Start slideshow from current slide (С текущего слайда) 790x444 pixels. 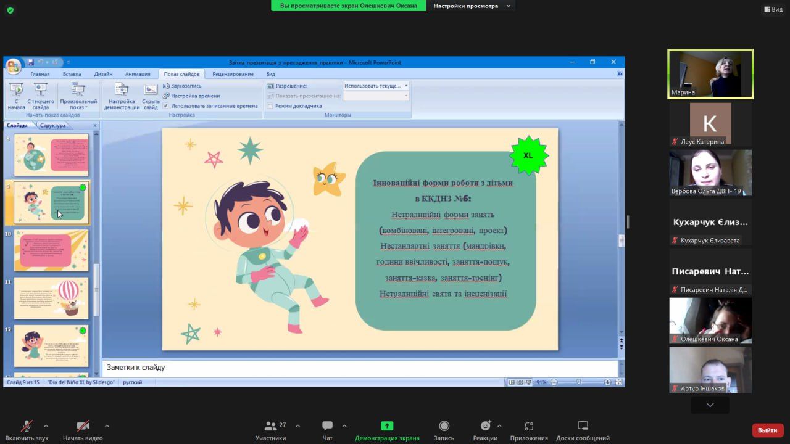[41, 96]
